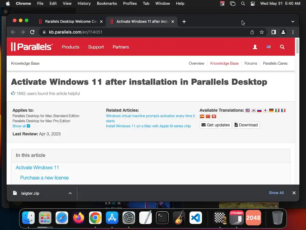Open the Products menu
The width and height of the screenshot is (306, 230).
pos(71,47)
